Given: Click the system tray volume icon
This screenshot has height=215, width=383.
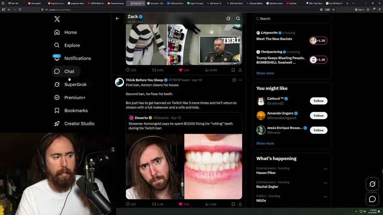Looking at the screenshot, I should click(x=364, y=211).
